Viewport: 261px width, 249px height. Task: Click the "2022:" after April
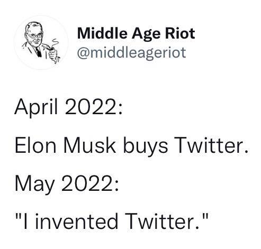point(94,106)
